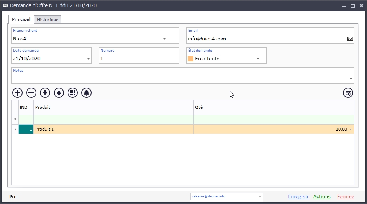The width and height of the screenshot is (367, 204).
Task: Click the remove row minus icon
Action: pos(31,93)
